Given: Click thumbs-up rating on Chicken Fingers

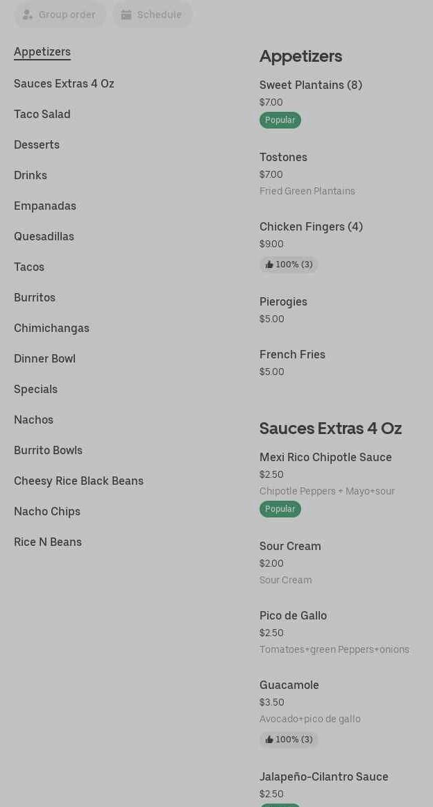Looking at the screenshot, I should (x=289, y=265).
